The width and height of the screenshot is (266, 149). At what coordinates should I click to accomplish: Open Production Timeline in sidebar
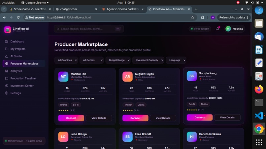click(24, 78)
